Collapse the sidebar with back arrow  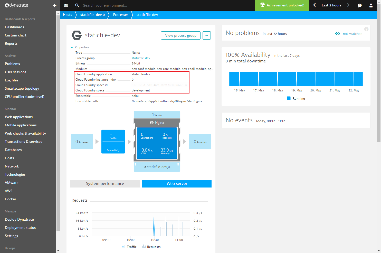[x=55, y=5]
